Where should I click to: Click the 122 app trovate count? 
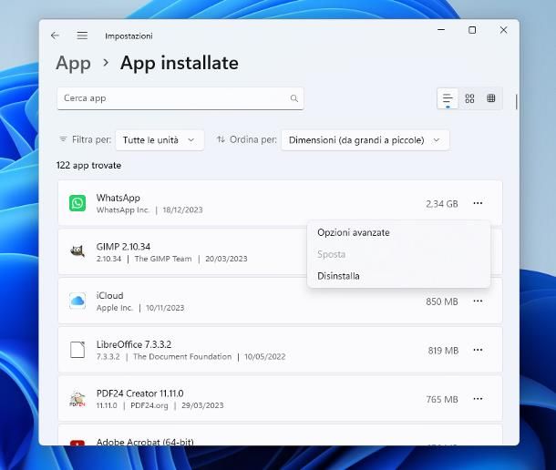(x=88, y=165)
